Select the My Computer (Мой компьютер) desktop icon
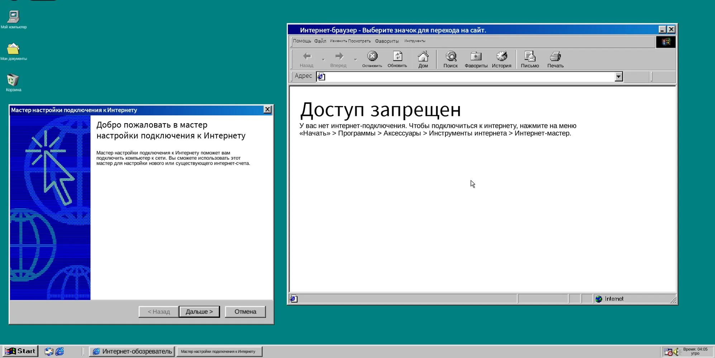The width and height of the screenshot is (715, 358). coord(14,19)
